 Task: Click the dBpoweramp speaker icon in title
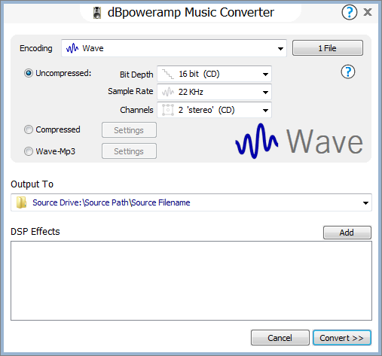tap(97, 13)
